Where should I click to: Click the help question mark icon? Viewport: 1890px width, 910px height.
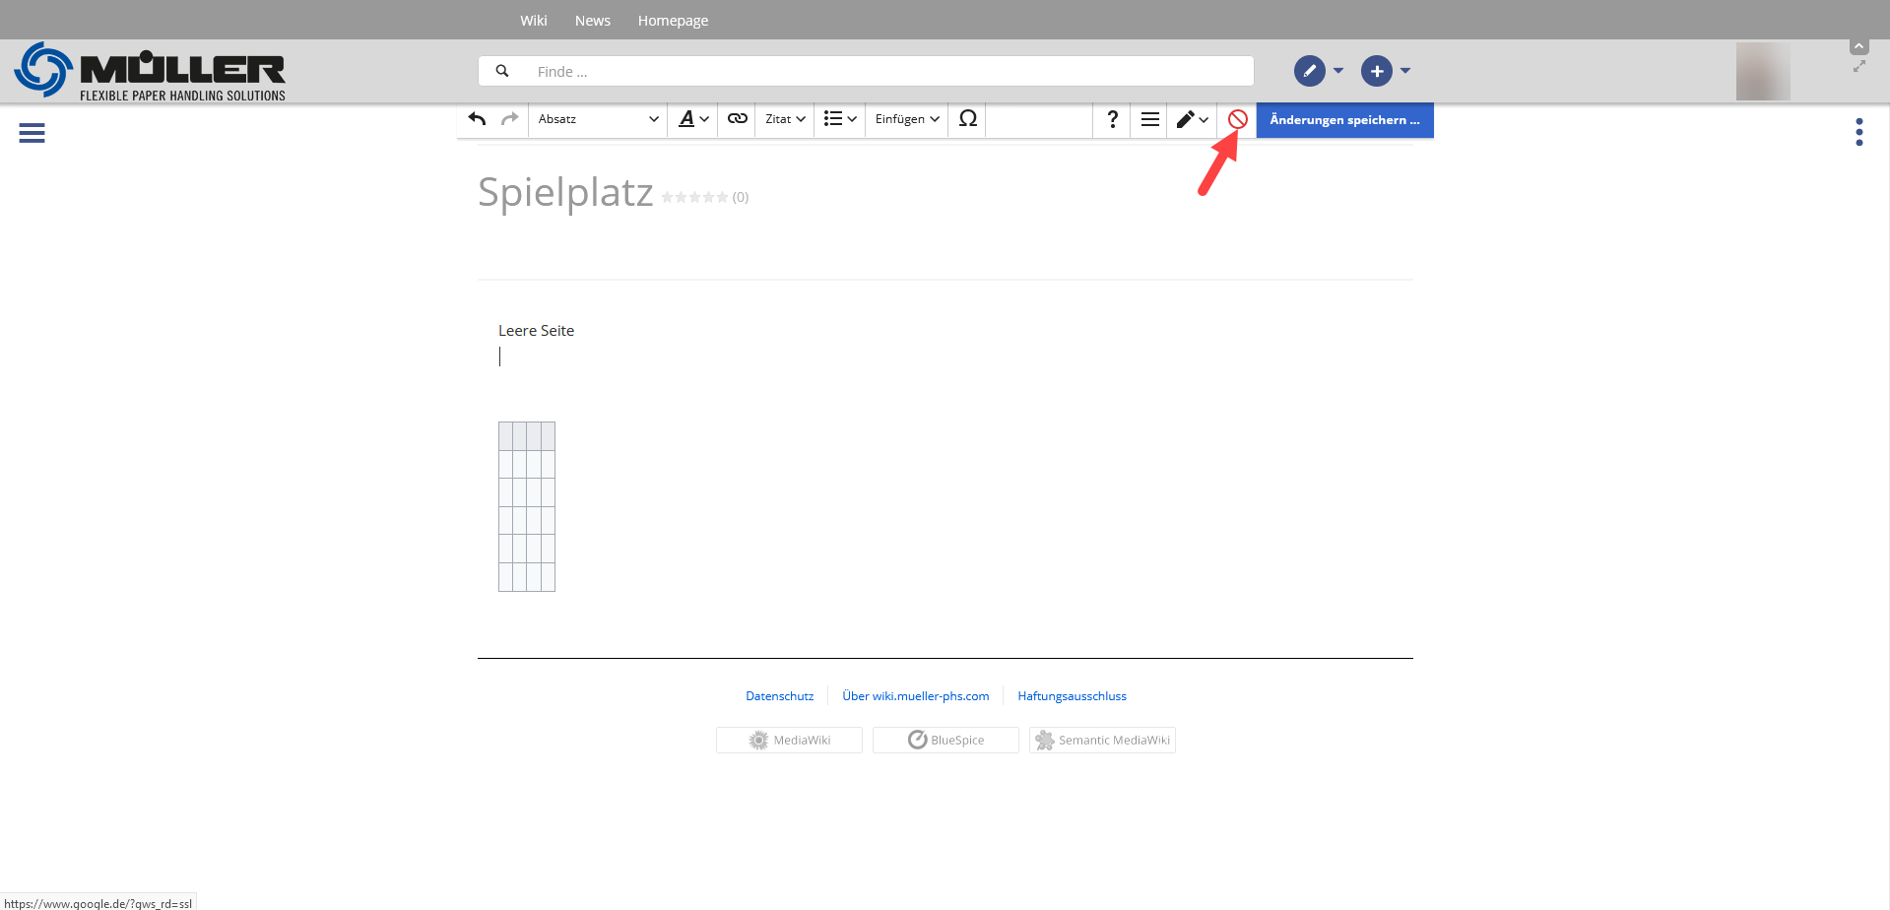1112,119
